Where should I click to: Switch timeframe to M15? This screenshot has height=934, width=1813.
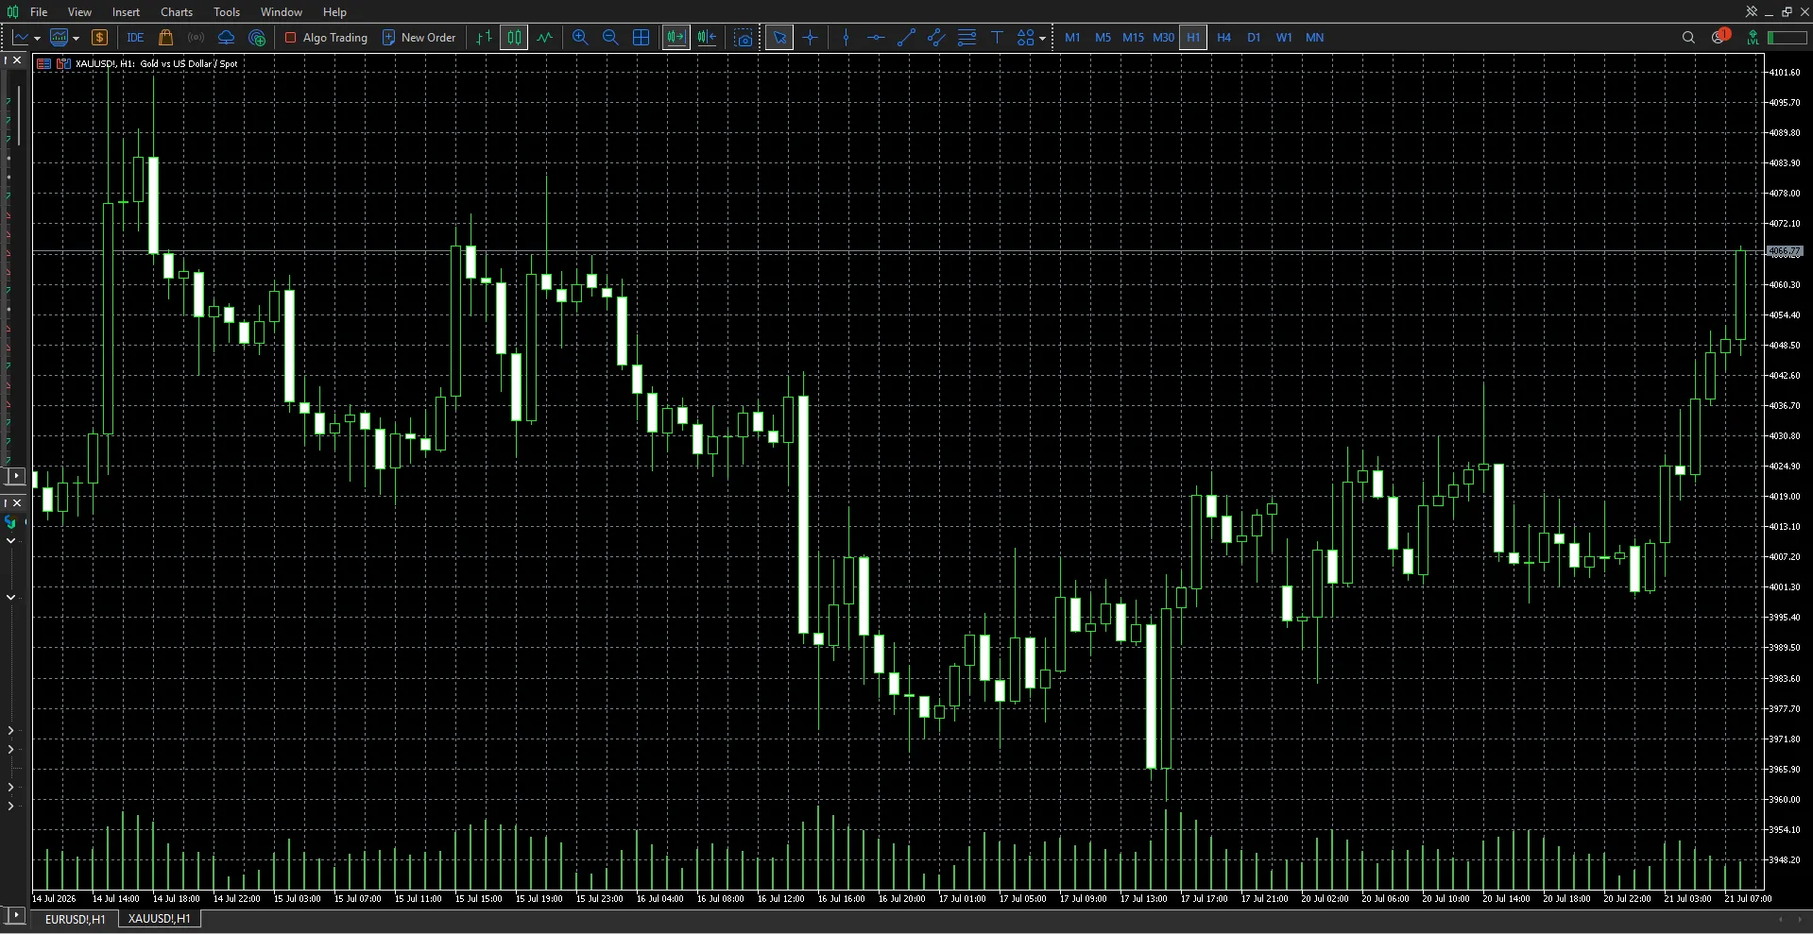point(1133,38)
